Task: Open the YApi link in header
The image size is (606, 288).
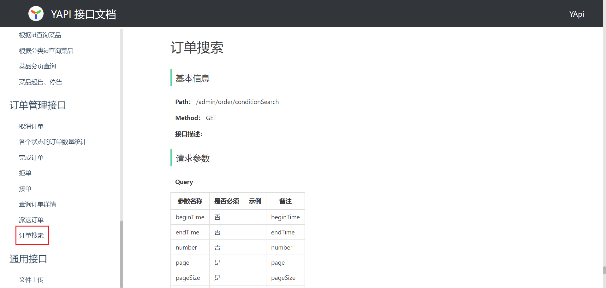Action: pos(576,14)
